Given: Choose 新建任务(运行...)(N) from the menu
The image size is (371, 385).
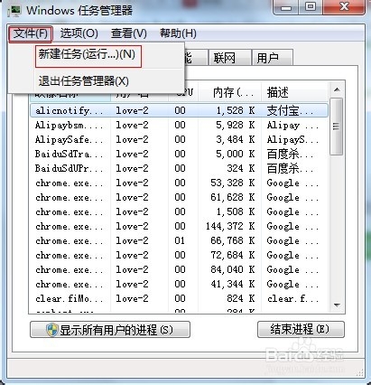Looking at the screenshot, I should coord(88,56).
